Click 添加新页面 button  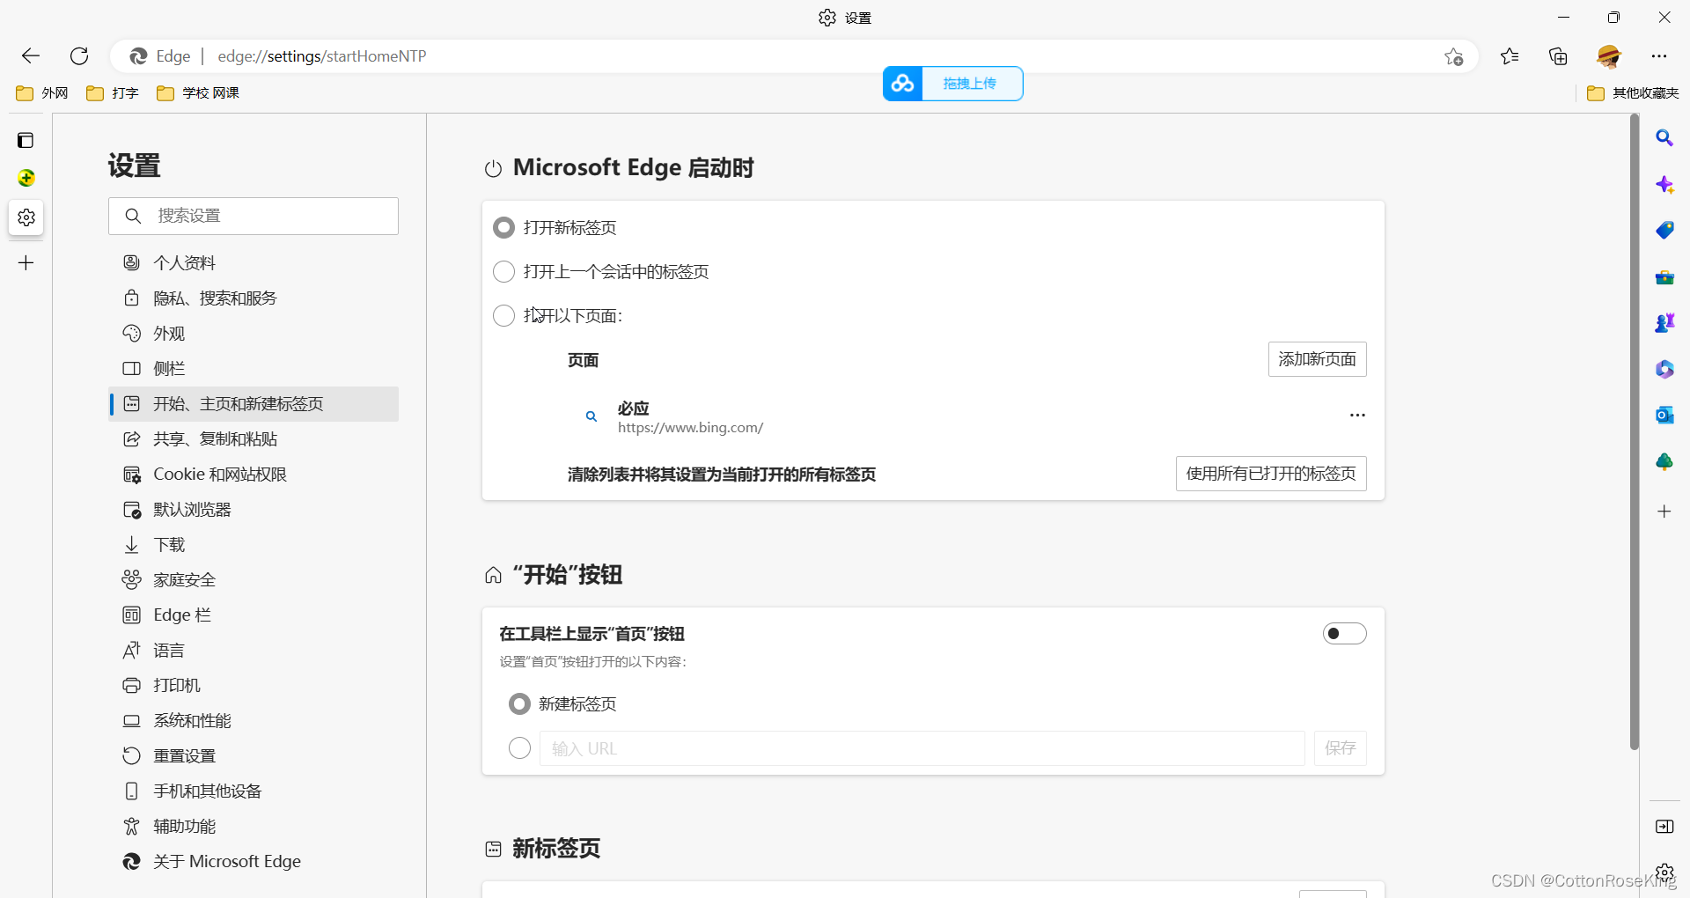1317,359
